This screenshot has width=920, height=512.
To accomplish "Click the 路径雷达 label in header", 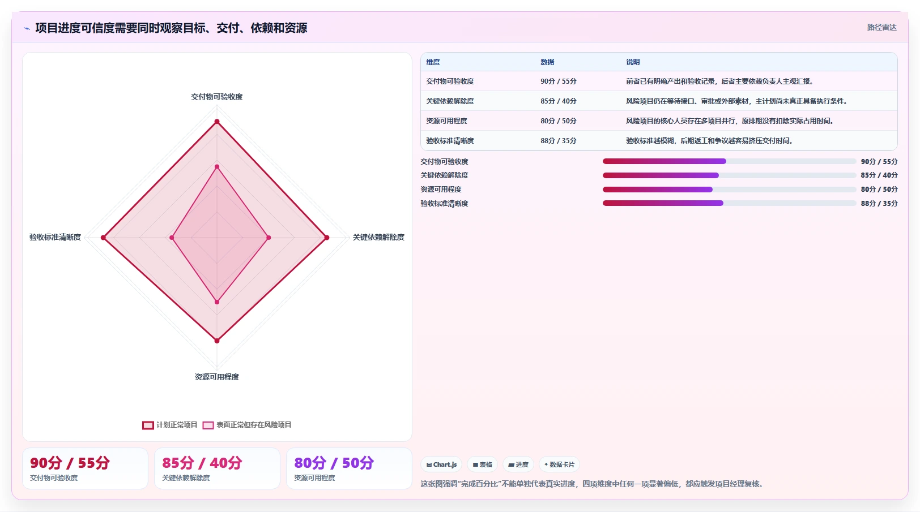I will [881, 27].
